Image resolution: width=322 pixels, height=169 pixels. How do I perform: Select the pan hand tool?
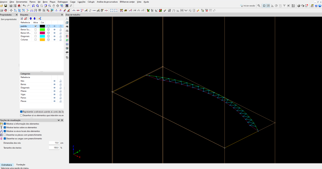point(53,6)
